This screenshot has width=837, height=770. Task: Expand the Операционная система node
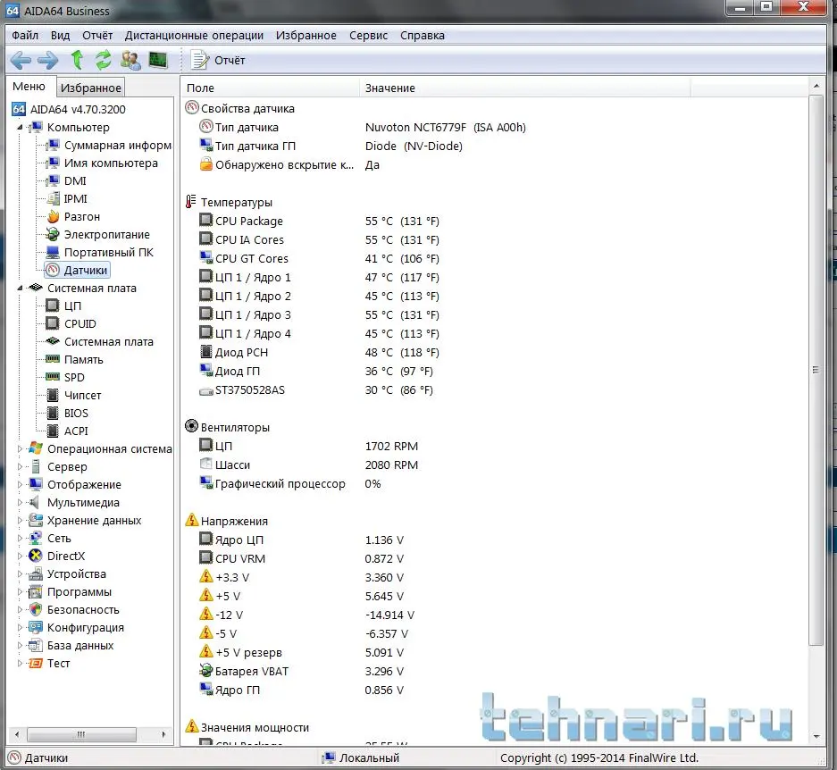coord(20,449)
